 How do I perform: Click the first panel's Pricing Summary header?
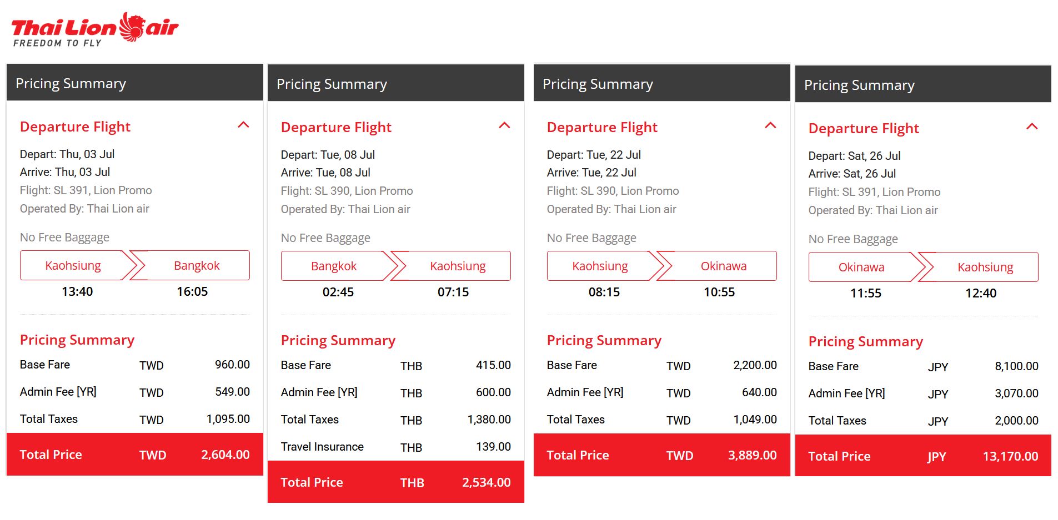(134, 83)
